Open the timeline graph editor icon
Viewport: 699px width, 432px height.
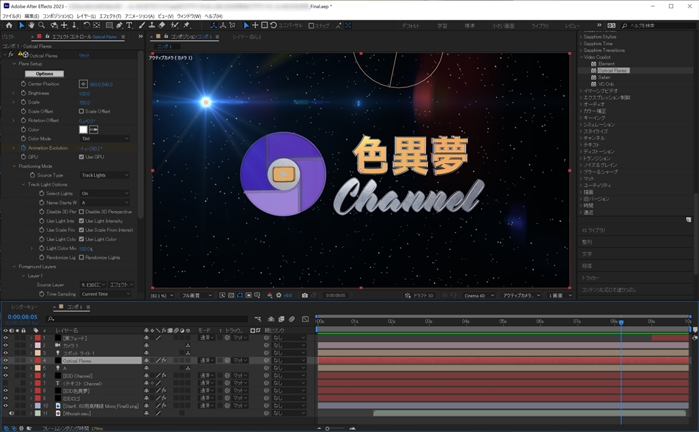305,319
